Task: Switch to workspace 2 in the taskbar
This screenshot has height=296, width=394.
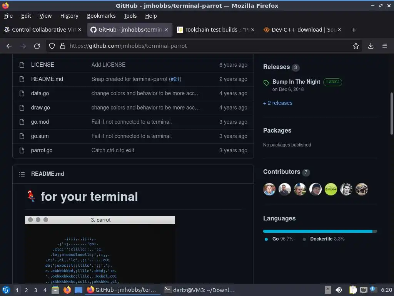Action: coord(27,290)
